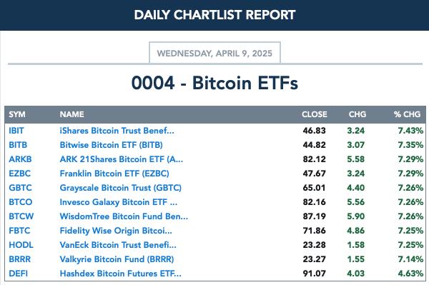This screenshot has width=429, height=285.
Task: Click the 0004 - Bitcoin ETFs title
Action: click(214, 83)
